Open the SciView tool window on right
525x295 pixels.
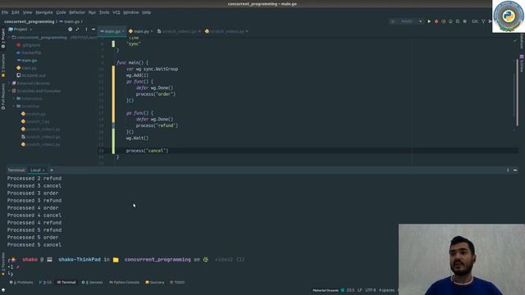522,64
